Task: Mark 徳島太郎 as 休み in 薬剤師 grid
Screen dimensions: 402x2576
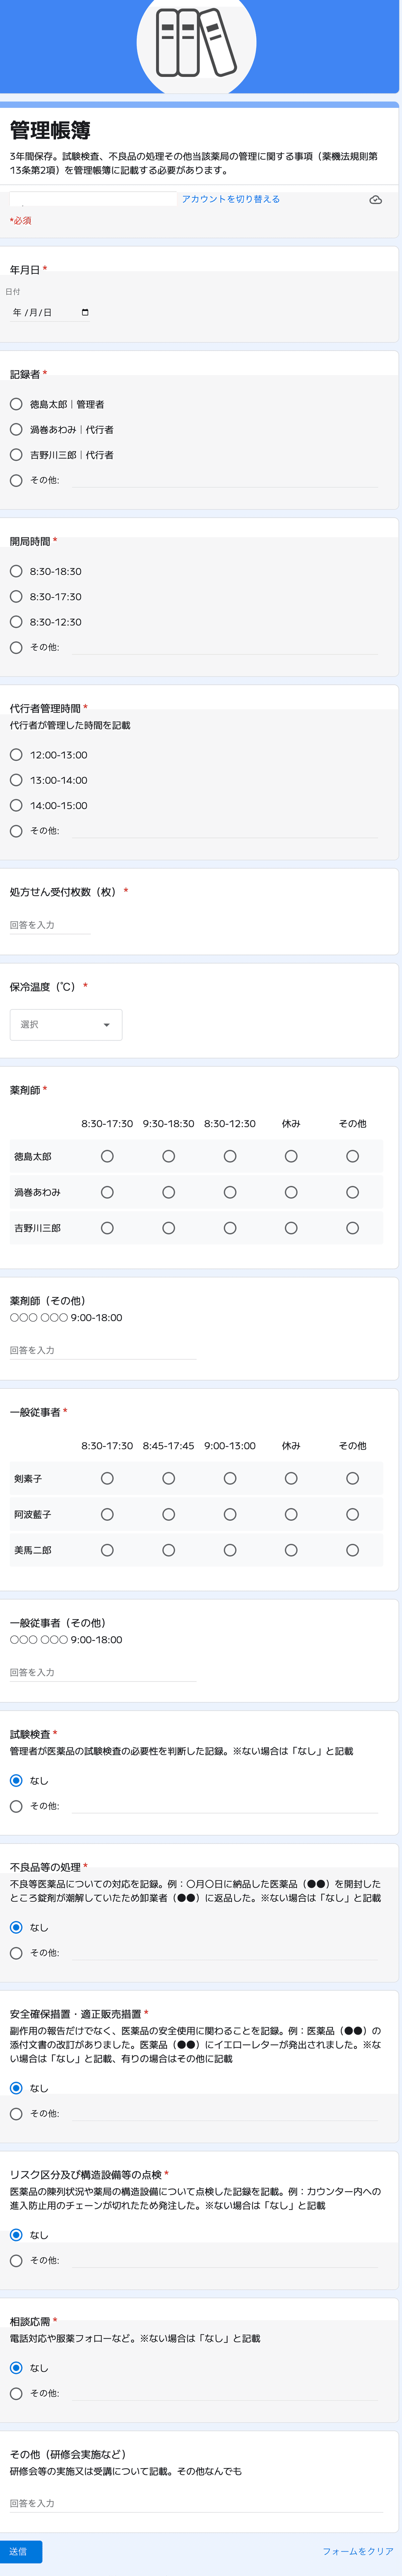Action: [x=291, y=1156]
